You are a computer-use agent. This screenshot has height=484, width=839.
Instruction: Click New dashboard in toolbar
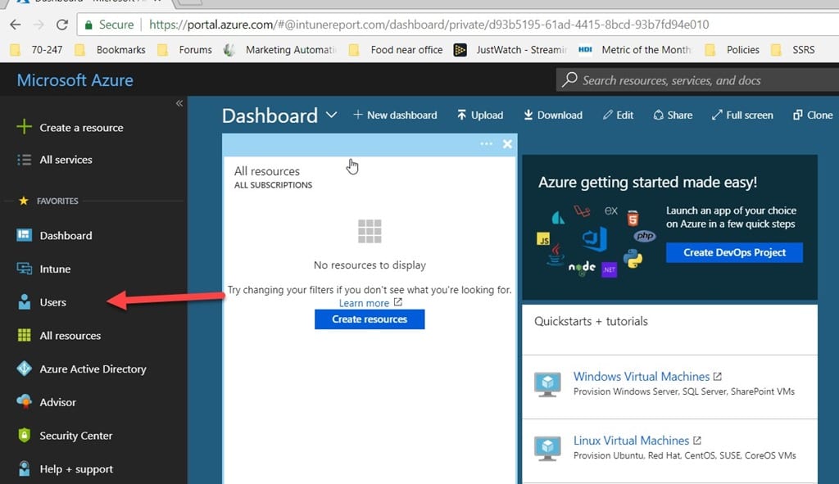coord(395,115)
